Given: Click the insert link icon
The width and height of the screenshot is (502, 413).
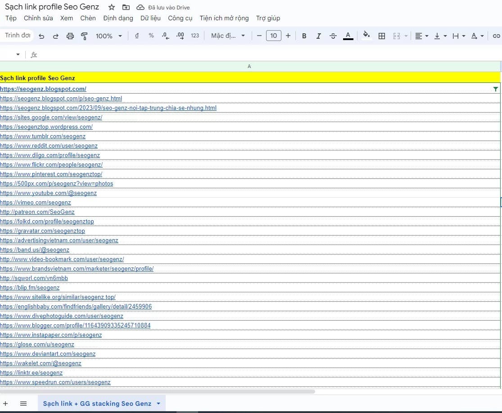Looking at the screenshot, I should 496,36.
